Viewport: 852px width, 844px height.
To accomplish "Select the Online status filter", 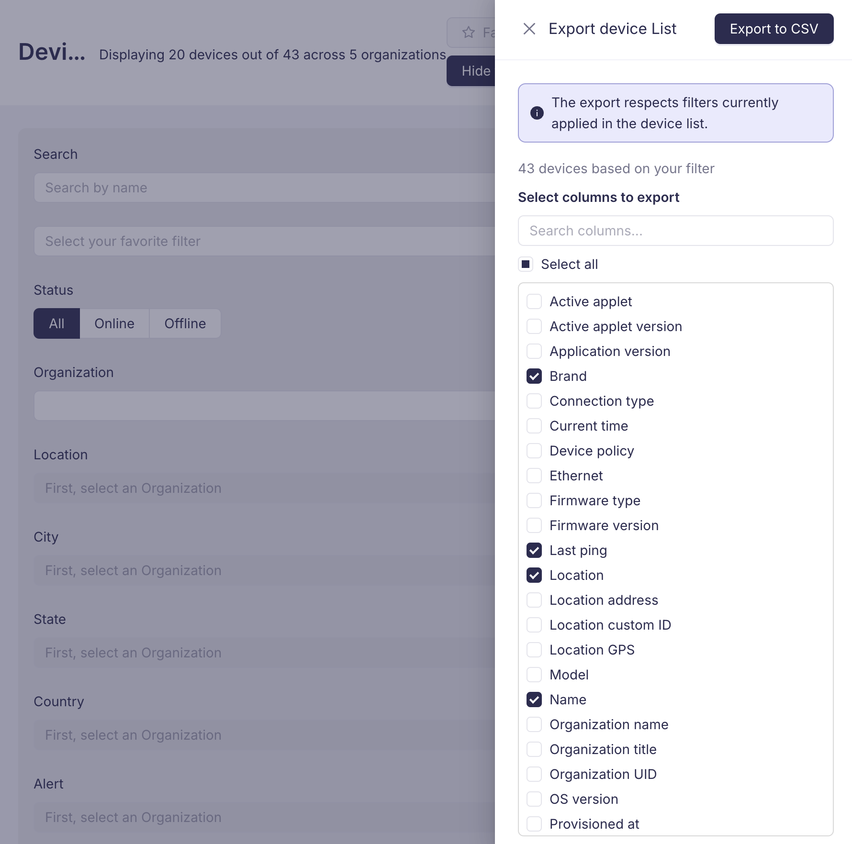I will pyautogui.click(x=114, y=323).
